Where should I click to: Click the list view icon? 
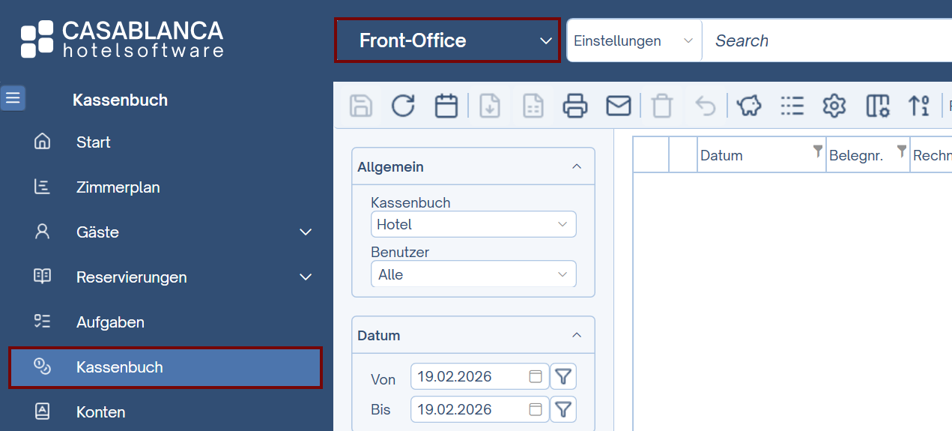pyautogui.click(x=792, y=106)
